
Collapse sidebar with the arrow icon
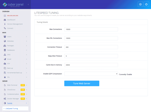[x=28, y=5]
